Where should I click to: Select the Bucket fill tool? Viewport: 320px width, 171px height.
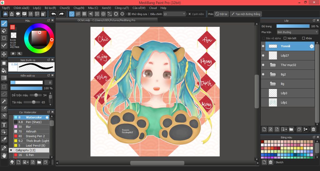point(4,70)
